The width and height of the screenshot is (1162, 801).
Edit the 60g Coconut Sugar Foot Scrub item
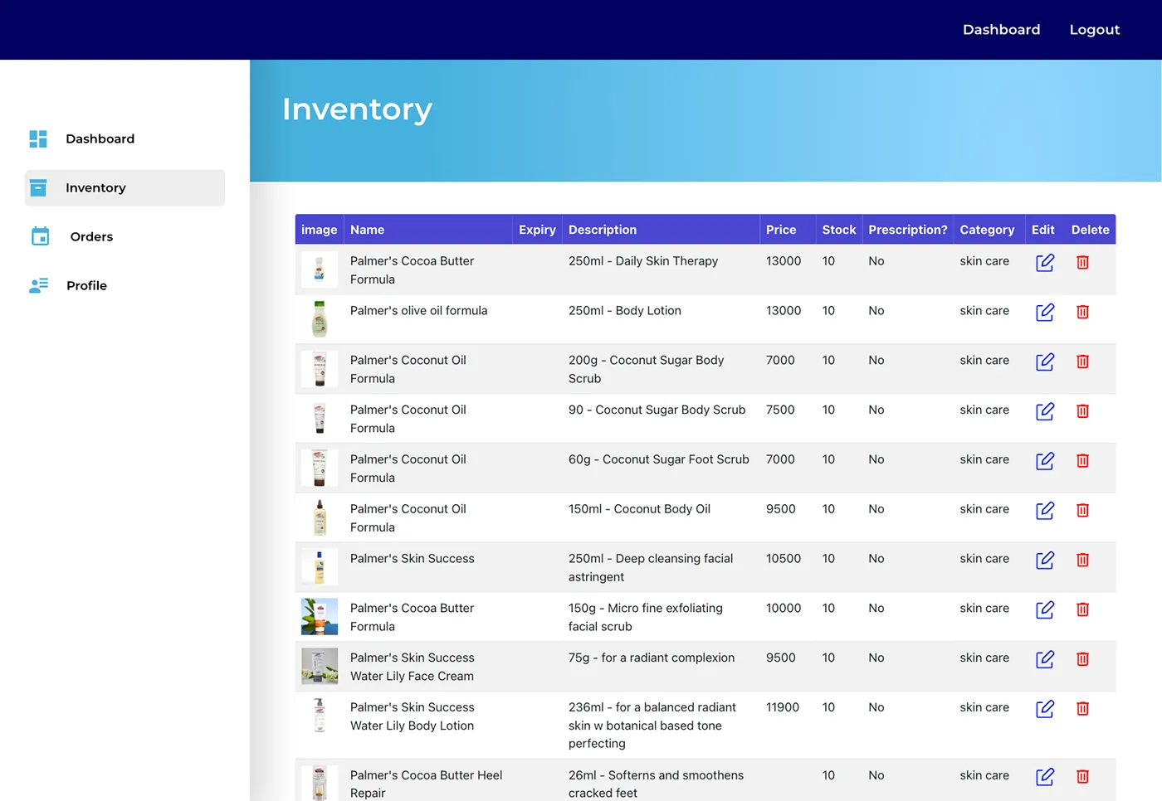(x=1045, y=461)
